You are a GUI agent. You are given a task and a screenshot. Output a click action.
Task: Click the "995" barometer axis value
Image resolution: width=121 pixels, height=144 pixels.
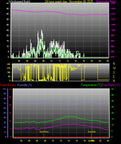click(x=112, y=35)
